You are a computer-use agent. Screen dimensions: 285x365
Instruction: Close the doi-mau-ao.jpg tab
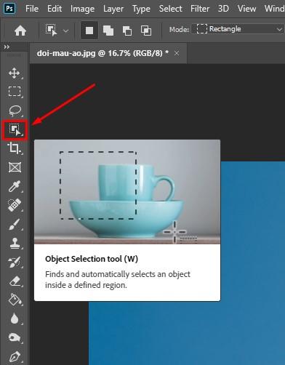tap(177, 53)
